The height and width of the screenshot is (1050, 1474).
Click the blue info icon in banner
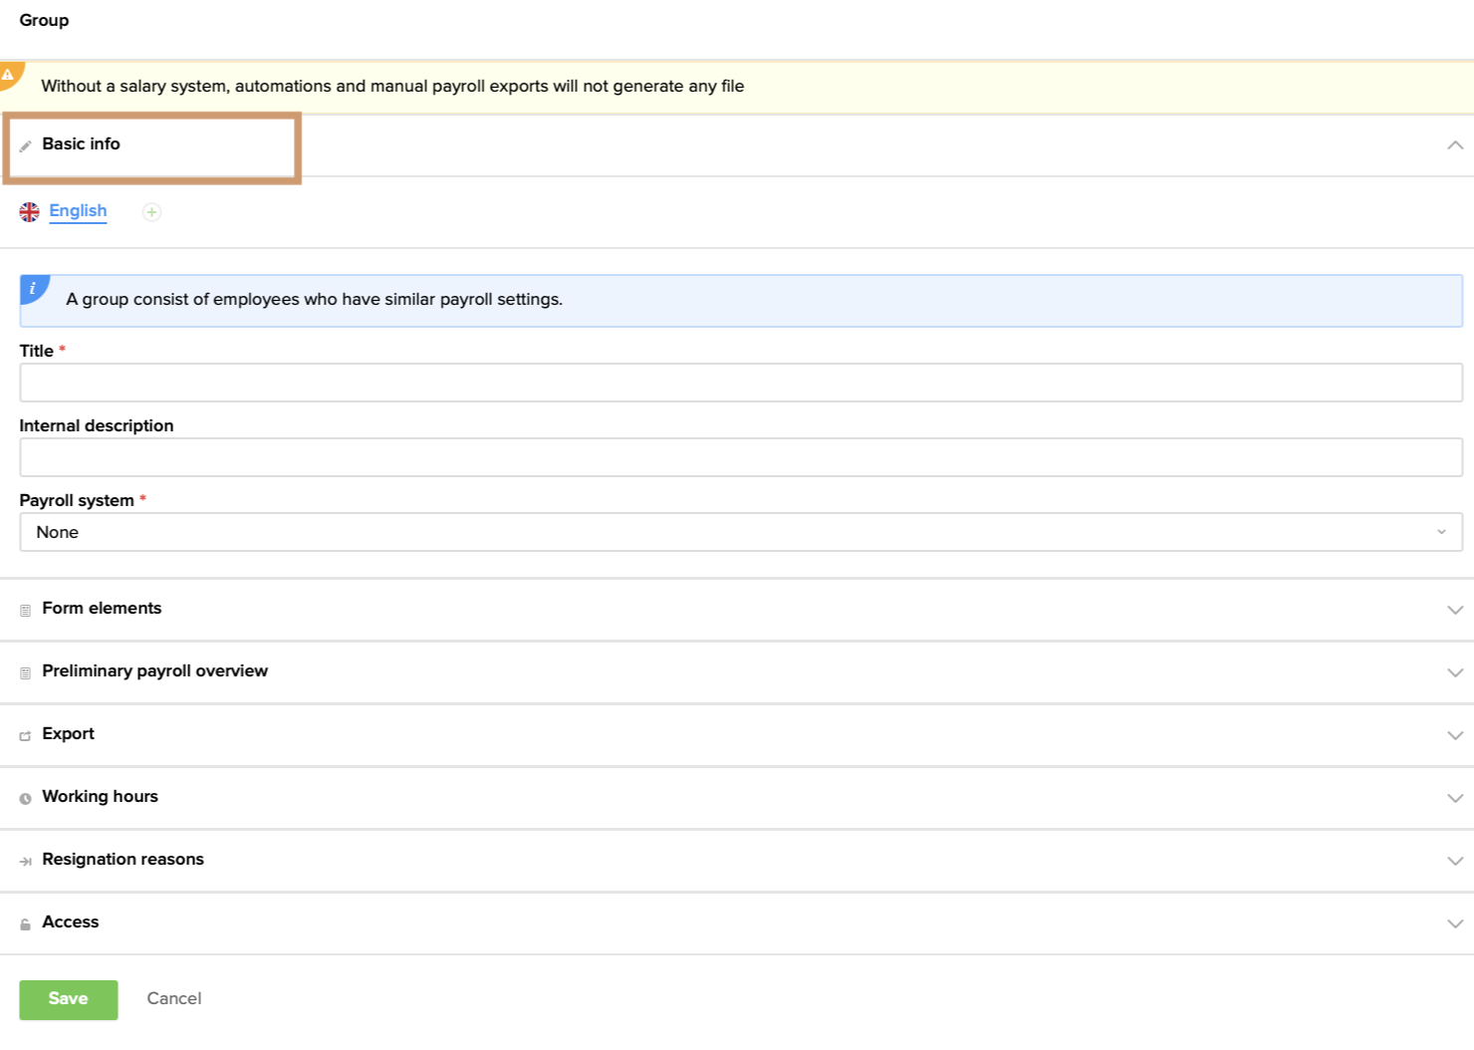point(33,289)
